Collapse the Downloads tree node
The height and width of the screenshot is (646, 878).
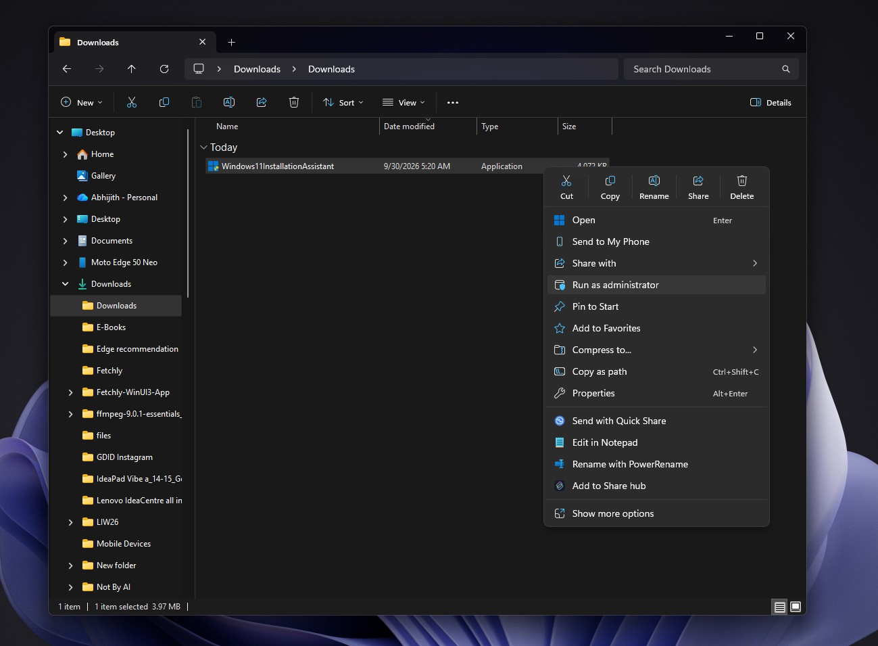[65, 284]
